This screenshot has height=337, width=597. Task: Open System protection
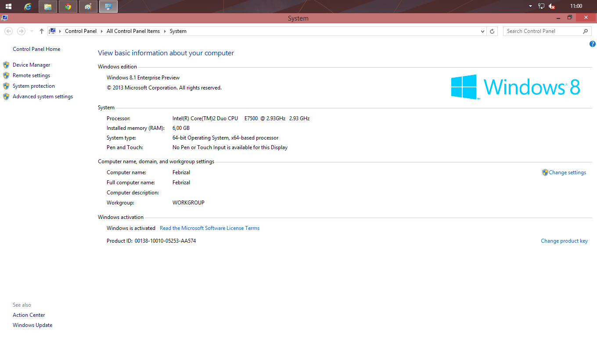[x=34, y=86]
